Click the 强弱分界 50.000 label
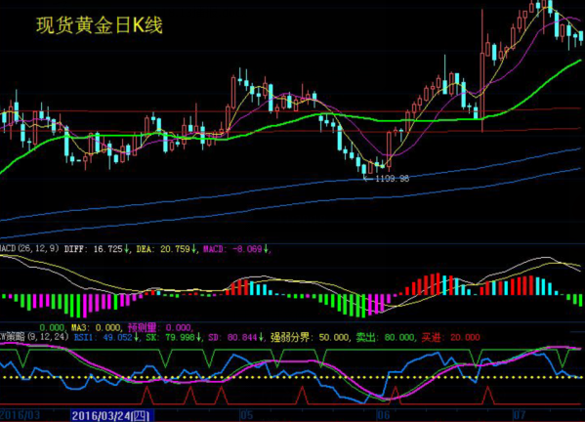Screen dimensions: 585x422 point(310,338)
